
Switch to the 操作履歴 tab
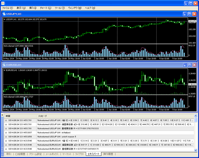click(108, 154)
